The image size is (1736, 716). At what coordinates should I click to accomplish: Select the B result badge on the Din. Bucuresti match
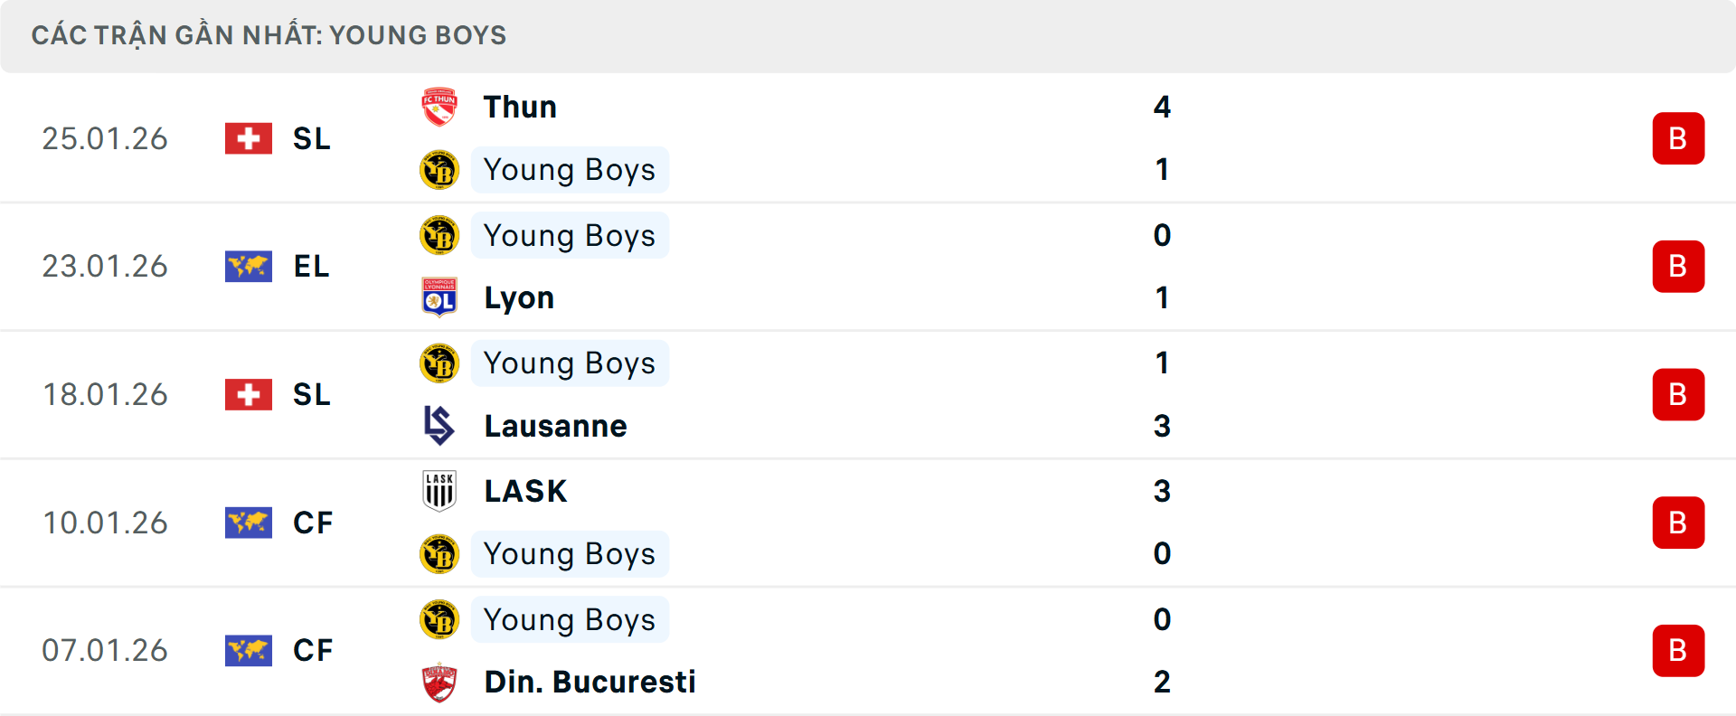click(x=1679, y=651)
